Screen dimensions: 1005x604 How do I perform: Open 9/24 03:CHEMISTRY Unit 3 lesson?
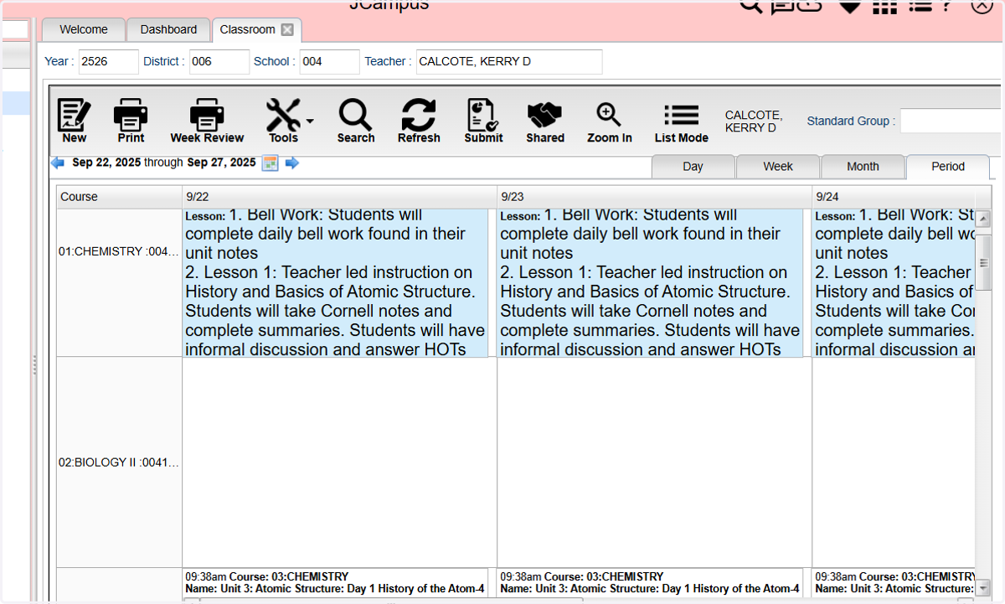click(x=894, y=582)
